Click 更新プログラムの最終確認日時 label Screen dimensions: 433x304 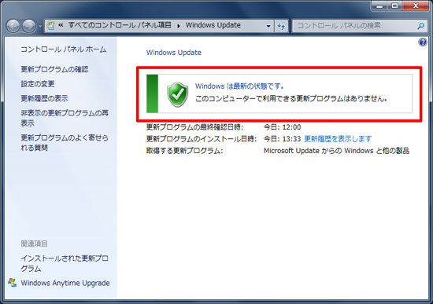194,127
